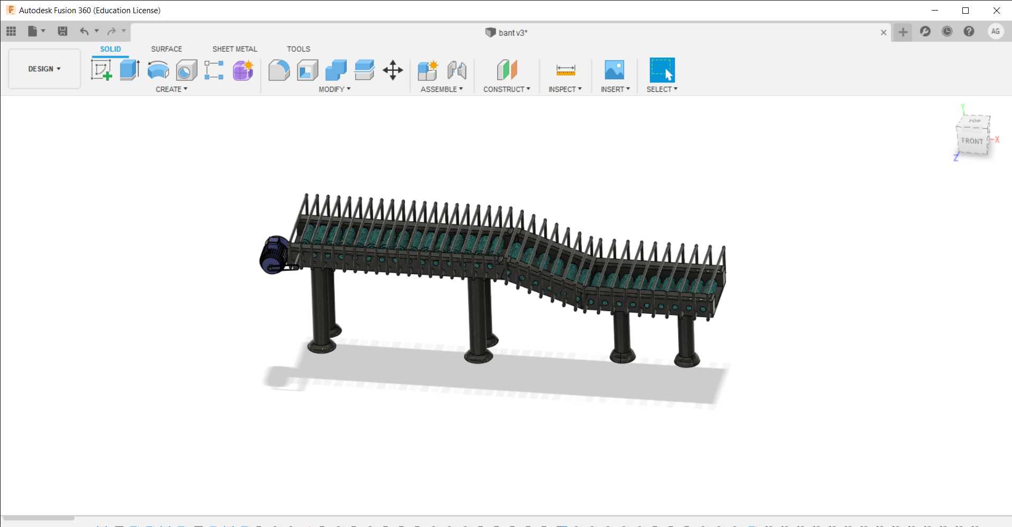Expand the CREATE menu dropdown
1012x527 pixels.
coord(171,89)
